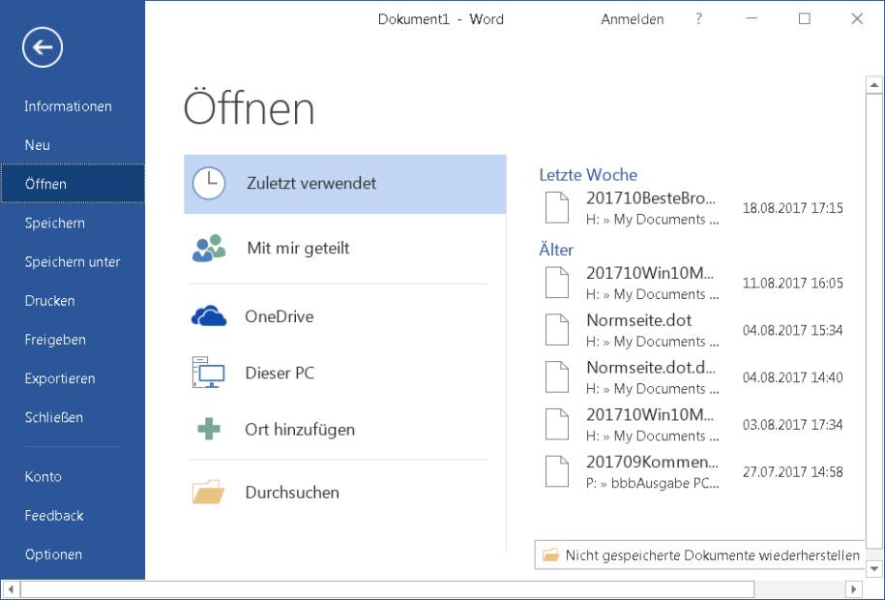
Task: Click the green plus Ort hinzufügen icon
Action: point(208,429)
